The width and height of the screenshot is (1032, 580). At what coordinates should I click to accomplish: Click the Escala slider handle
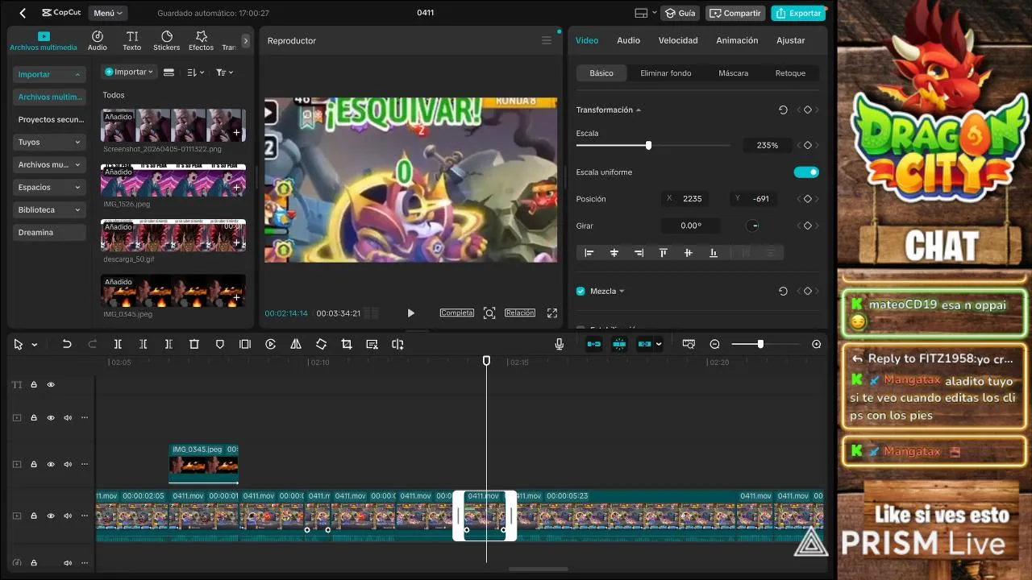[x=648, y=145]
